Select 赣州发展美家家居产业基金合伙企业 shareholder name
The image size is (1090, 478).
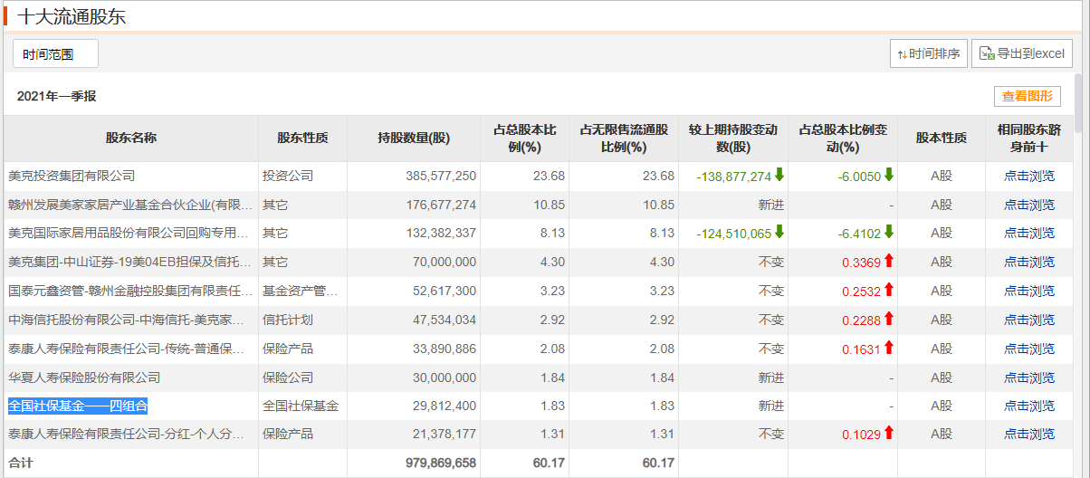click(x=130, y=205)
